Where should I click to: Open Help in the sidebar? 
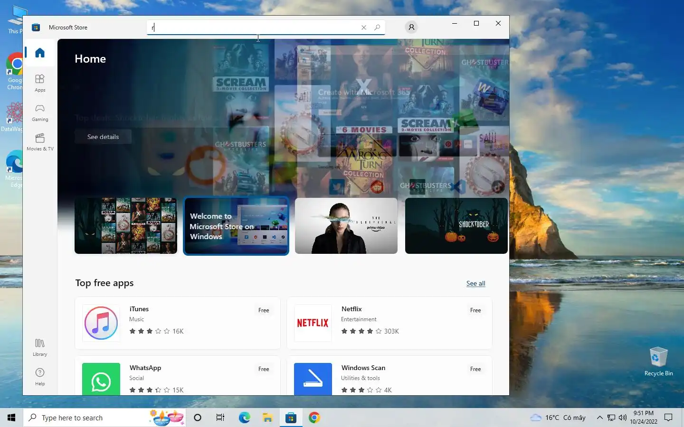pyautogui.click(x=40, y=377)
